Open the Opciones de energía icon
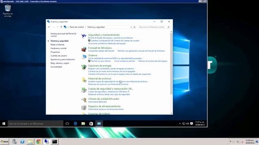This screenshot has width=259, height=145. [84, 67]
